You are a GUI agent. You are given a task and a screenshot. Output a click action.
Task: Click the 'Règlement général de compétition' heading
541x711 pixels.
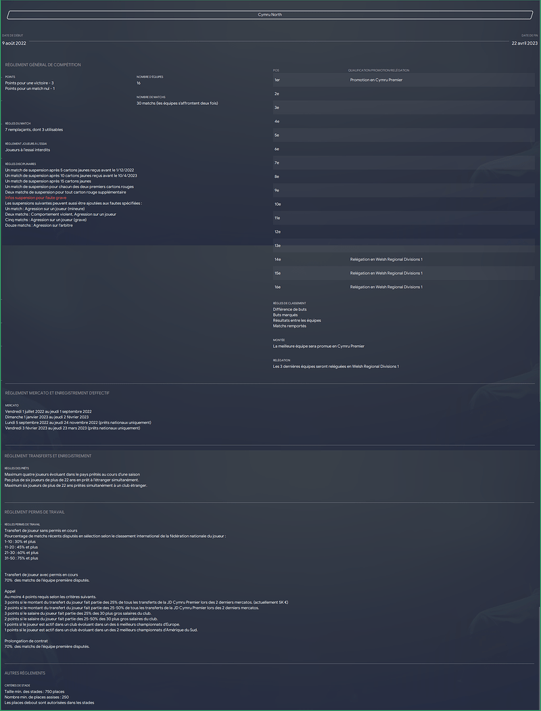(x=43, y=65)
